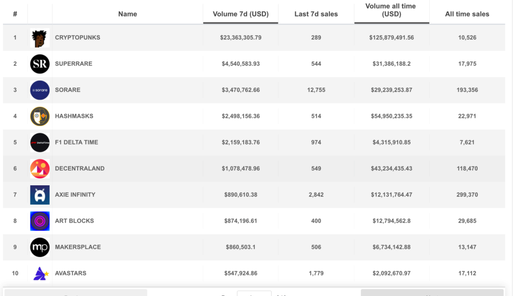521x296 pixels.
Task: Click Decentraland all time sales 118,470
Action: pyautogui.click(x=467, y=168)
